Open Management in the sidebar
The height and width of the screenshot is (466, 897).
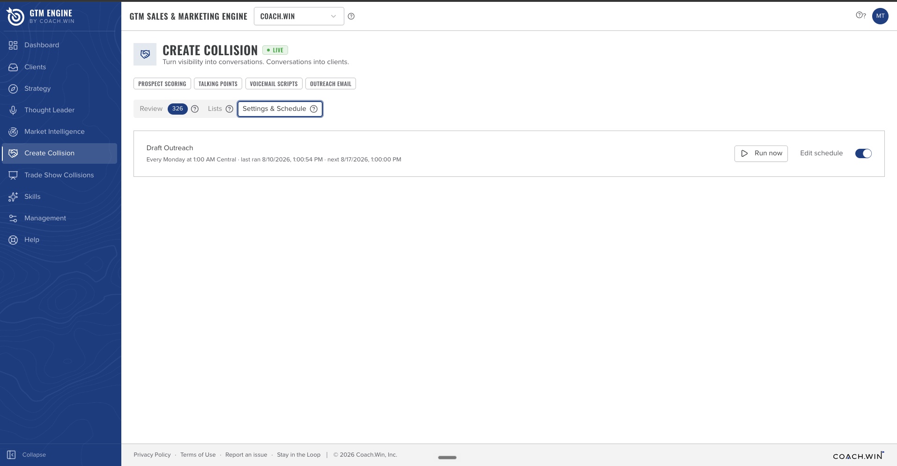pos(59,218)
